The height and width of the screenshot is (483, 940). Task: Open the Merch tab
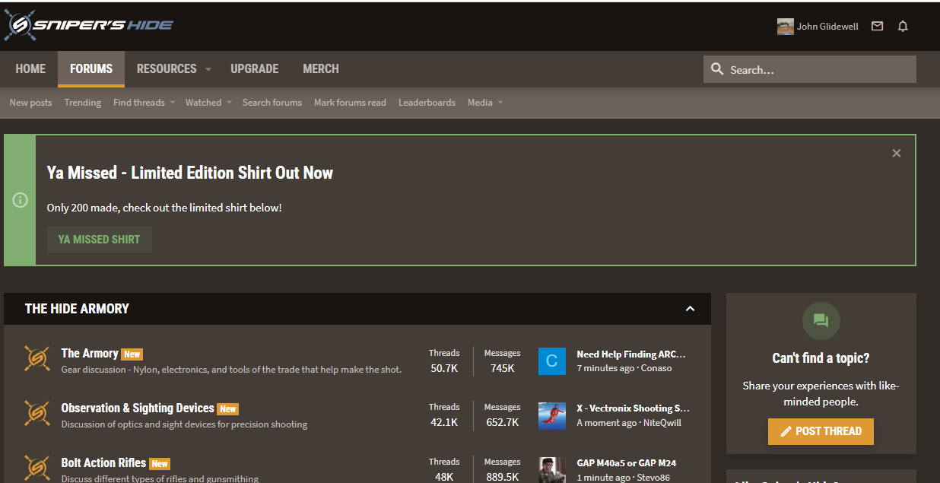point(320,69)
